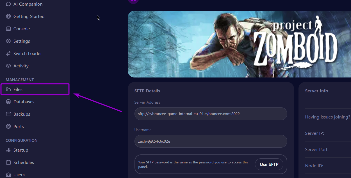
Task: Click the Ports globe icon
Action: click(x=8, y=127)
